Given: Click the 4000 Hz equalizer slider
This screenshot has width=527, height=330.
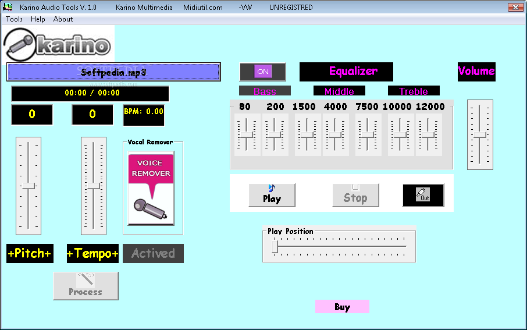Looking at the screenshot, I should pyautogui.click(x=335, y=134).
